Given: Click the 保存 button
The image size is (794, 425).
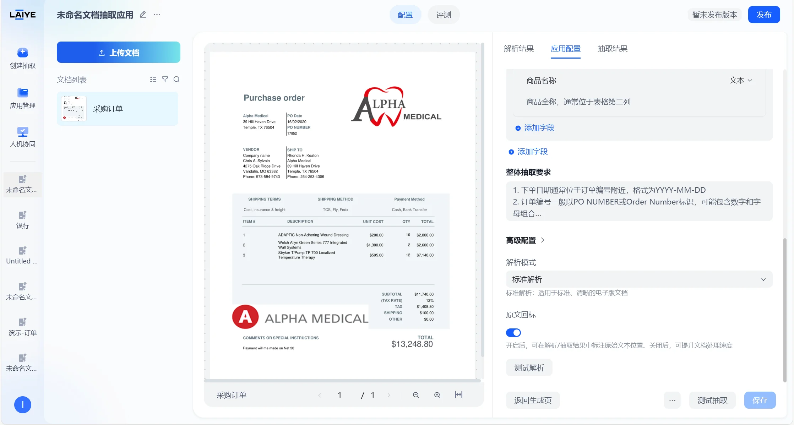Looking at the screenshot, I should click(x=760, y=400).
